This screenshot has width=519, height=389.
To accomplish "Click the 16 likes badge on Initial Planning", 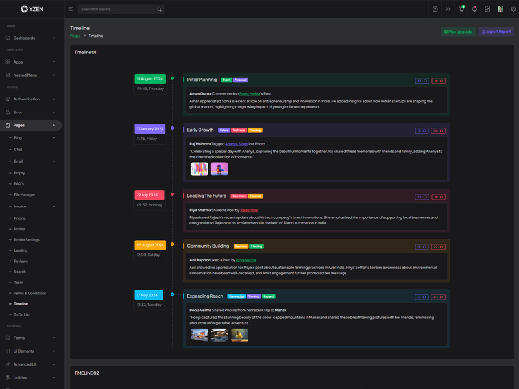I will [439, 81].
